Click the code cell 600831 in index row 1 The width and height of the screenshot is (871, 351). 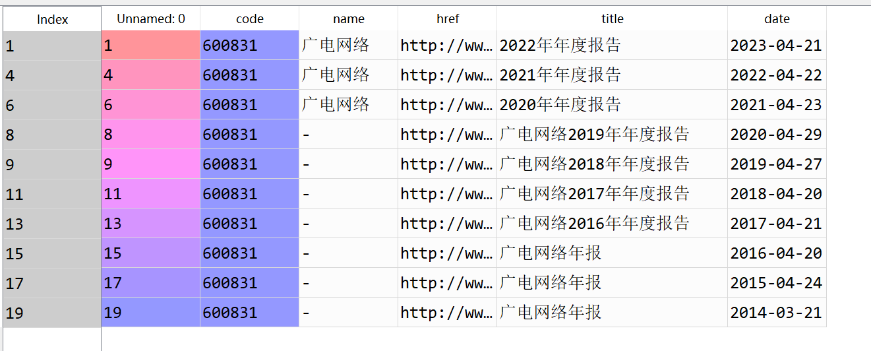coord(250,46)
